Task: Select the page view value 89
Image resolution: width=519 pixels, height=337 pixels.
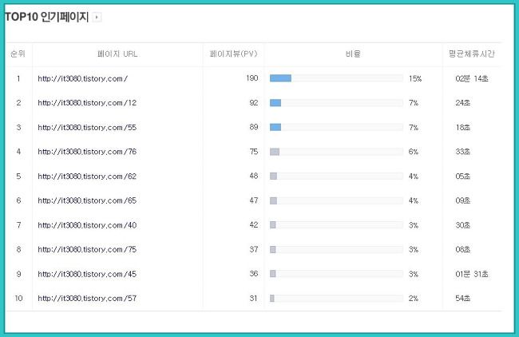Action: pos(254,127)
